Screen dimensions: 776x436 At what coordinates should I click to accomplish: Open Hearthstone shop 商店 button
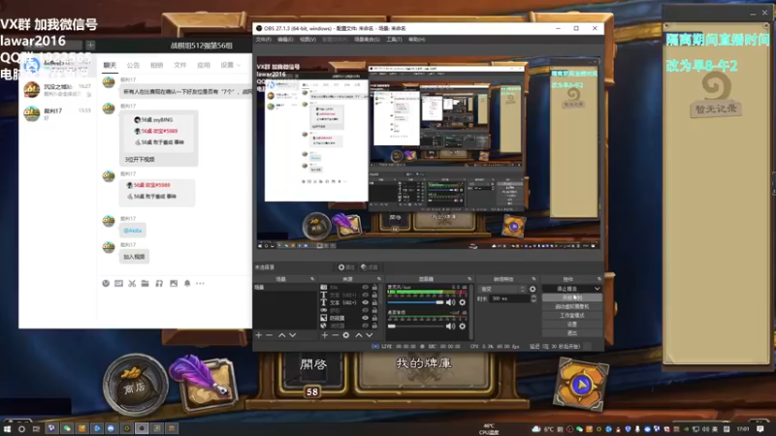click(x=135, y=386)
